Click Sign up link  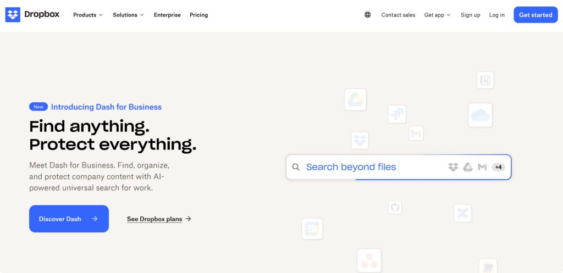(471, 15)
